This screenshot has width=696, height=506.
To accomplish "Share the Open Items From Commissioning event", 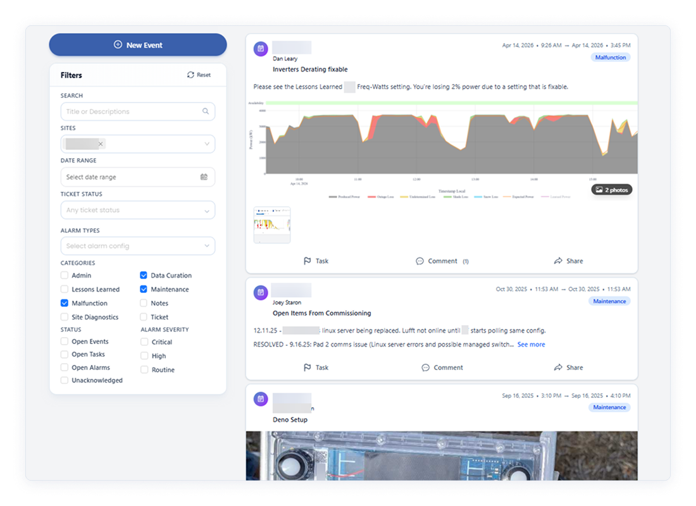I will coord(568,367).
